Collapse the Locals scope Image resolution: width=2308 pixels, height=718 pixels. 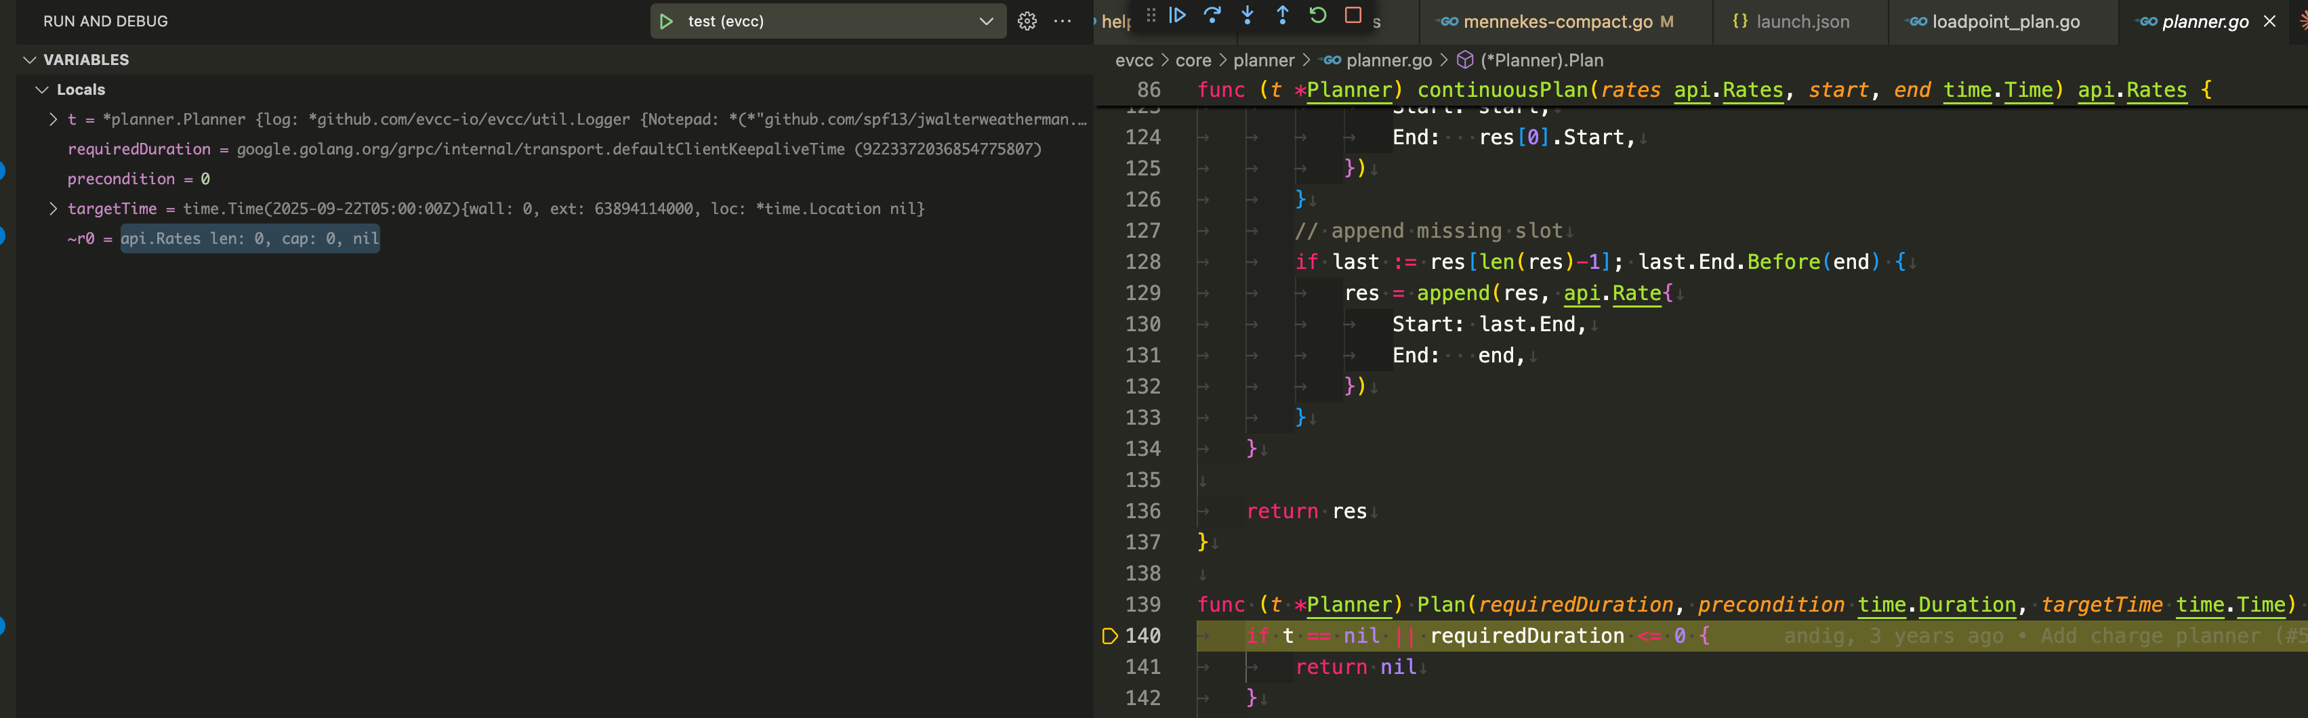pyautogui.click(x=42, y=89)
